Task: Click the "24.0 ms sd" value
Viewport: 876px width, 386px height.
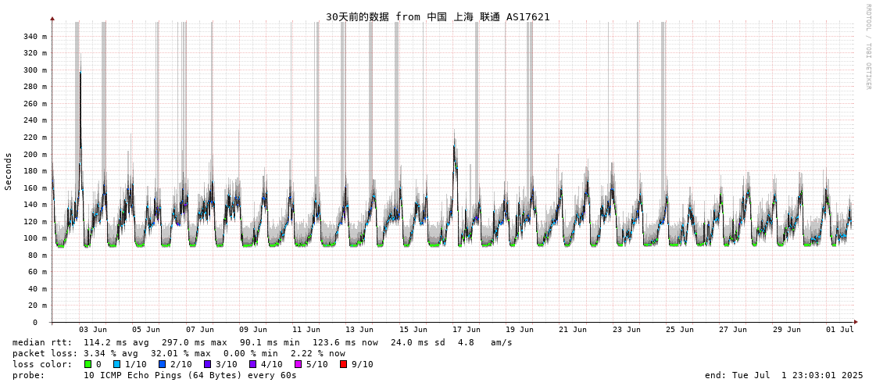Action: tap(417, 342)
